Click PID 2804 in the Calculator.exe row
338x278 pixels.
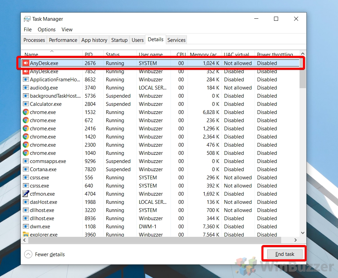90,104
